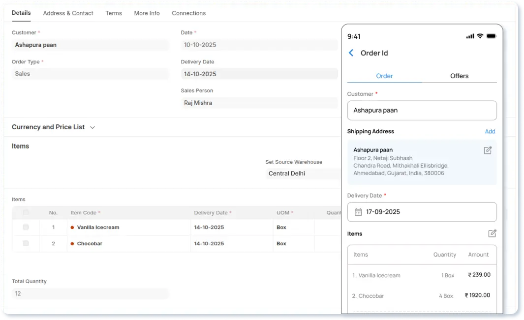
Task: Open the calendar icon in Delivery Date field
Action: pos(358,212)
